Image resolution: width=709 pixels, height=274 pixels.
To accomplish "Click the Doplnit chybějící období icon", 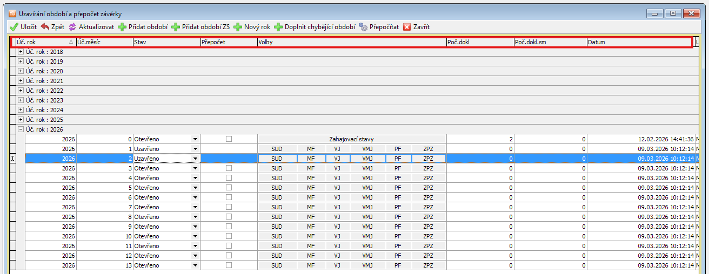I will [x=278, y=27].
